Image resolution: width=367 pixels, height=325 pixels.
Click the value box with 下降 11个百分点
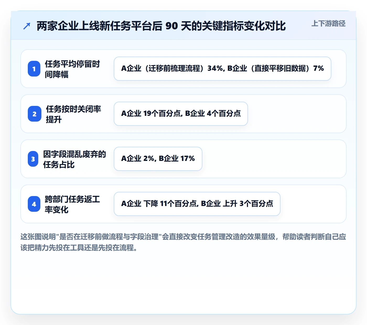tap(197, 204)
